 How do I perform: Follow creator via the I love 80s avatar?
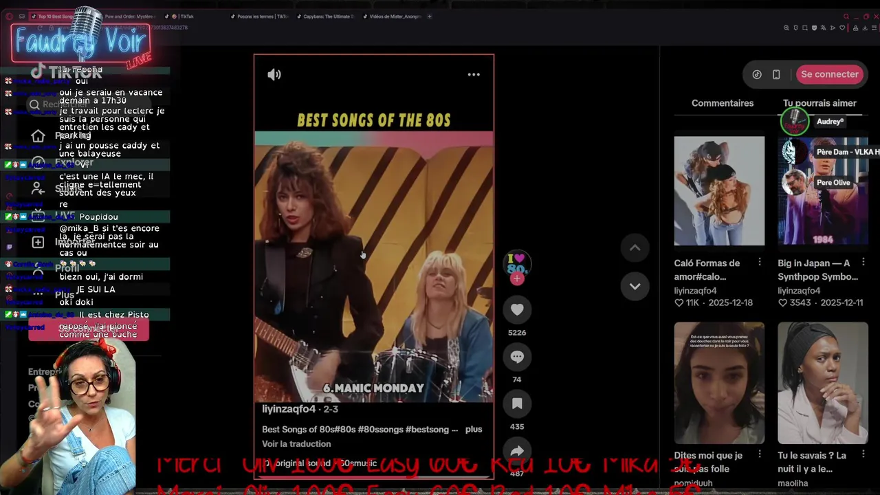[517, 263]
